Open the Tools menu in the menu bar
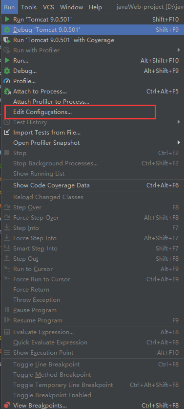 coord(29,7)
